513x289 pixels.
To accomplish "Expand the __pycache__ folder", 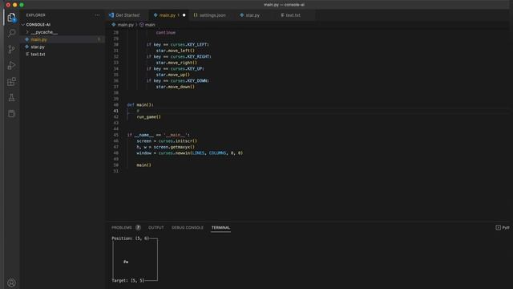I will click(44, 32).
